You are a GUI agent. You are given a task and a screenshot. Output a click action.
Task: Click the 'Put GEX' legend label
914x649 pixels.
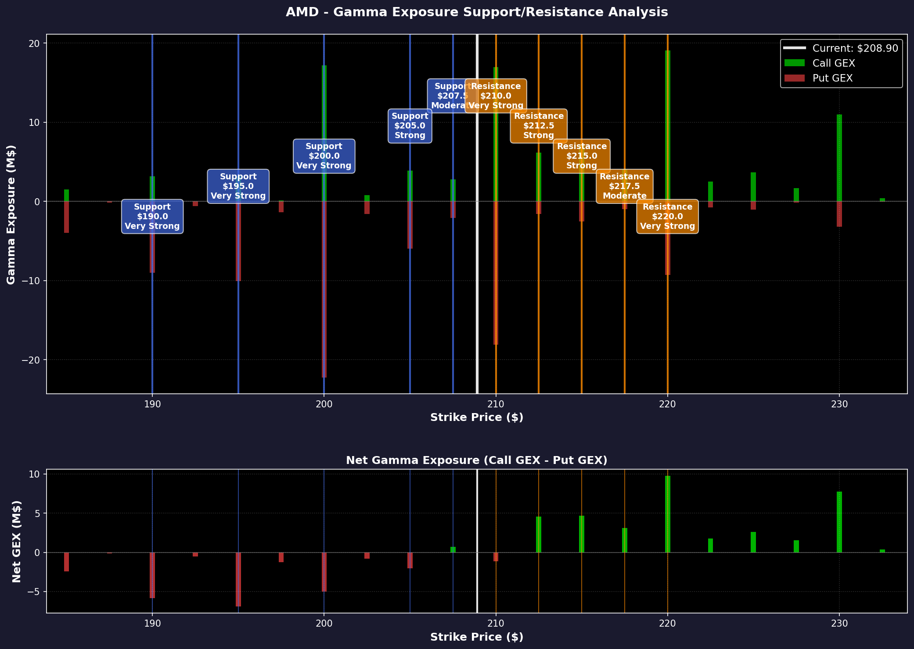coord(832,78)
